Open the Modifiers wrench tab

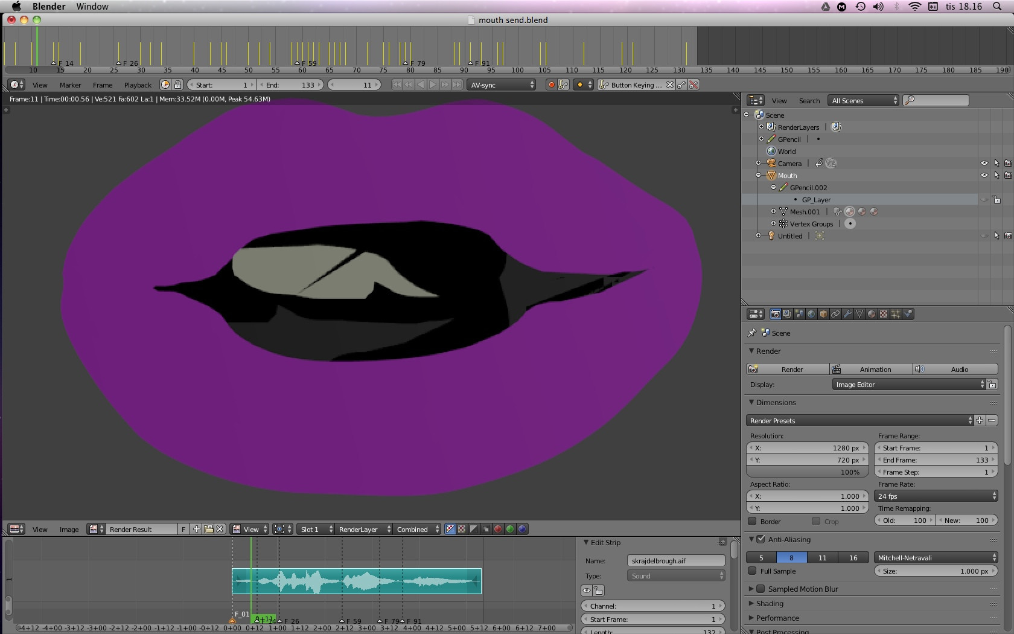pyautogui.click(x=847, y=314)
